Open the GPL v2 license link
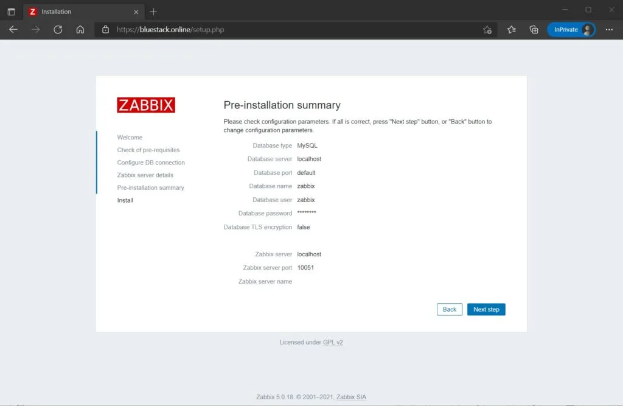The image size is (623, 406). pyautogui.click(x=333, y=342)
